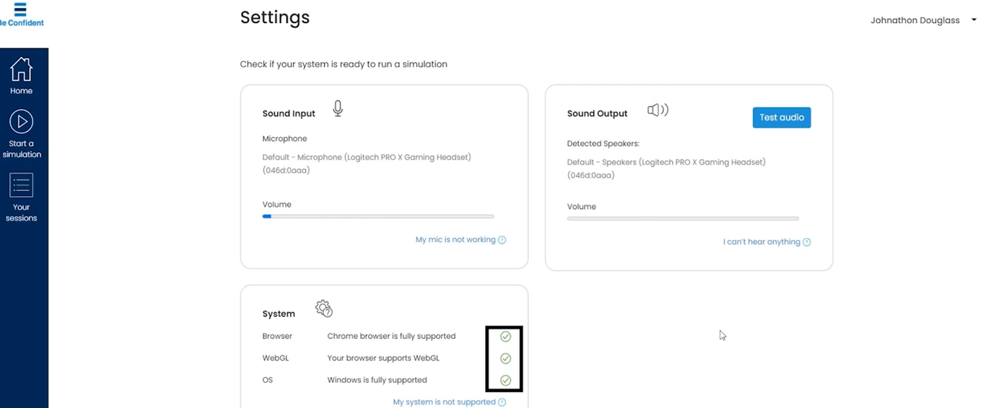
Task: Click the Be Confident logo icon
Action: [x=20, y=9]
